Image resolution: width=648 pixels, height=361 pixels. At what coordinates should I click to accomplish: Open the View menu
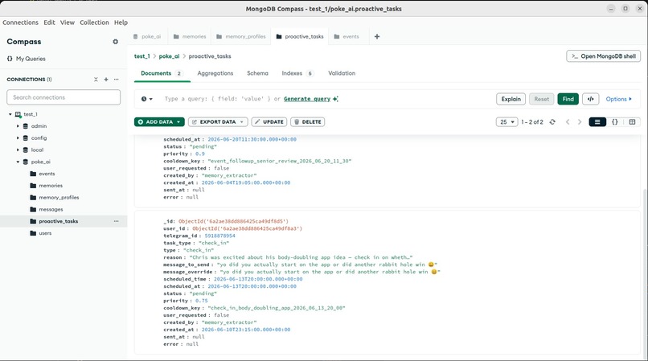pos(68,23)
